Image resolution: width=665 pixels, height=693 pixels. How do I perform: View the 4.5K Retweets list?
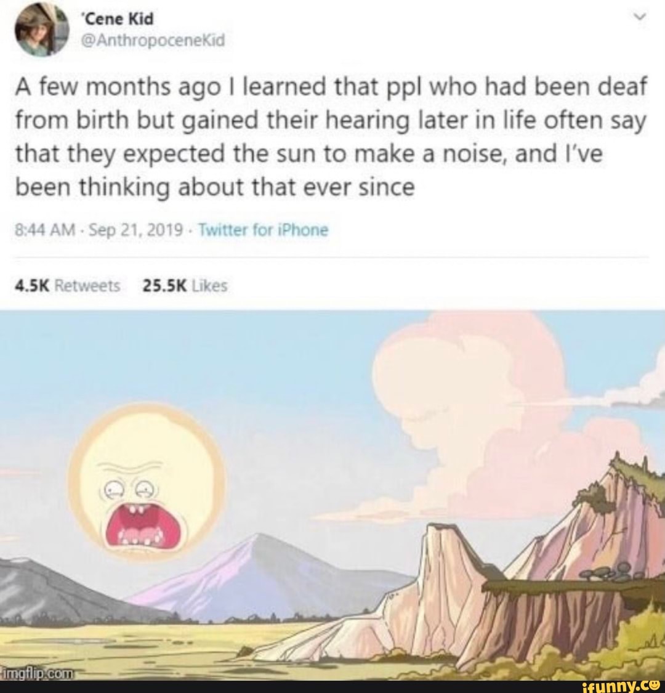coord(68,286)
